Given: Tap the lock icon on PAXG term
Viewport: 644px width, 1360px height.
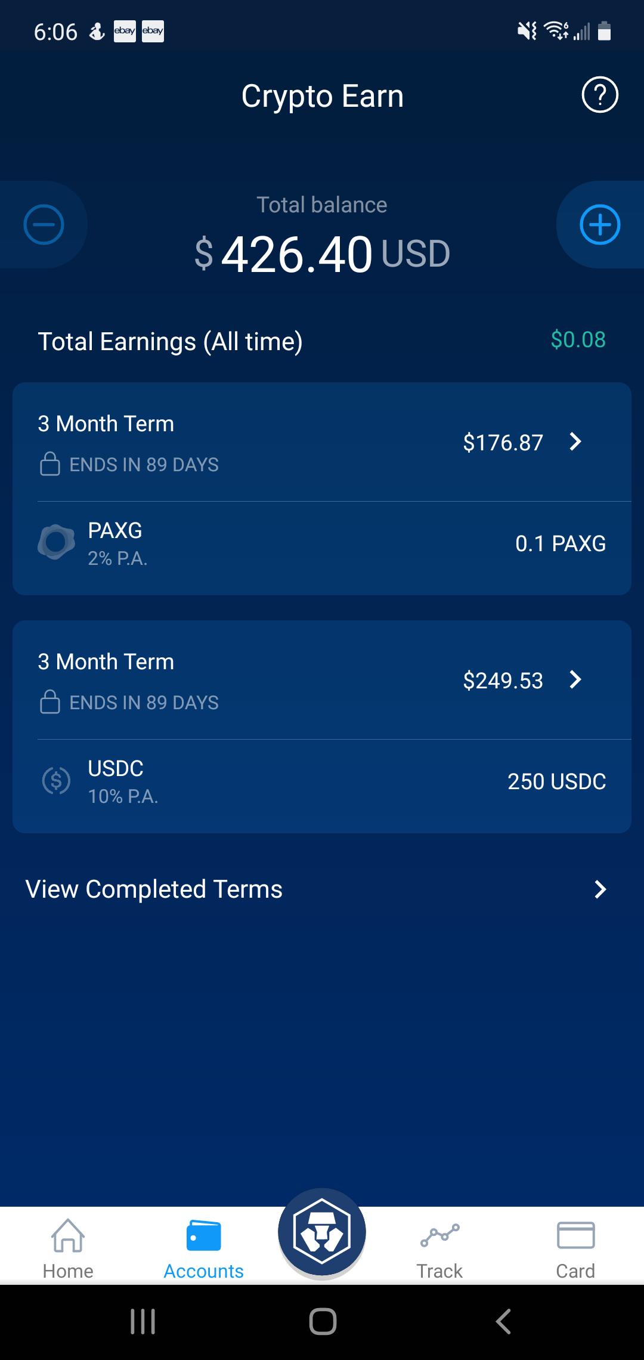Looking at the screenshot, I should pos(50,463).
